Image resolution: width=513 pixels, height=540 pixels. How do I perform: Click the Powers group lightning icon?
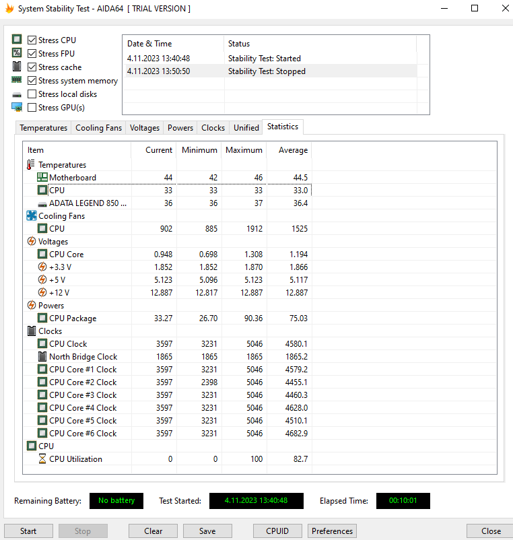(x=32, y=305)
